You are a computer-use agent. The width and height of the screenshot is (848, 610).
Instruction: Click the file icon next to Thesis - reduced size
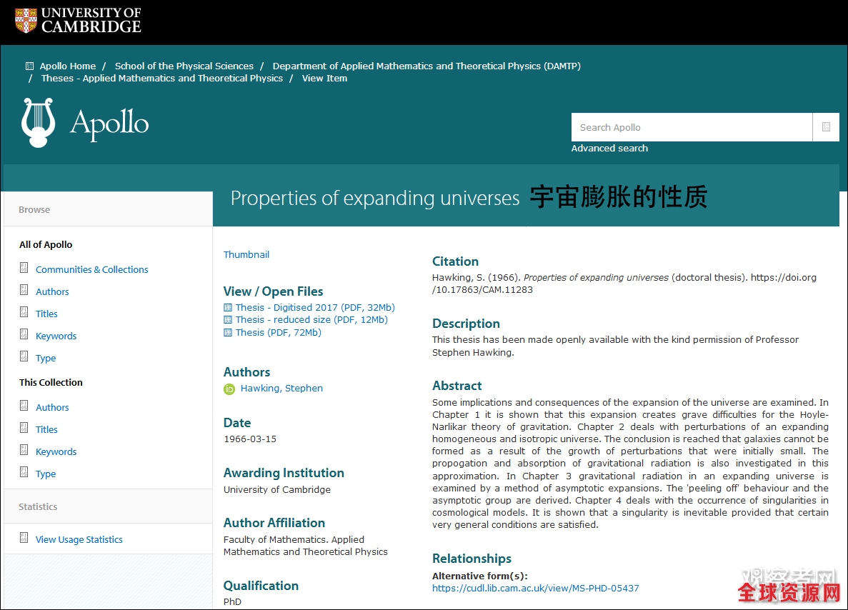click(228, 320)
